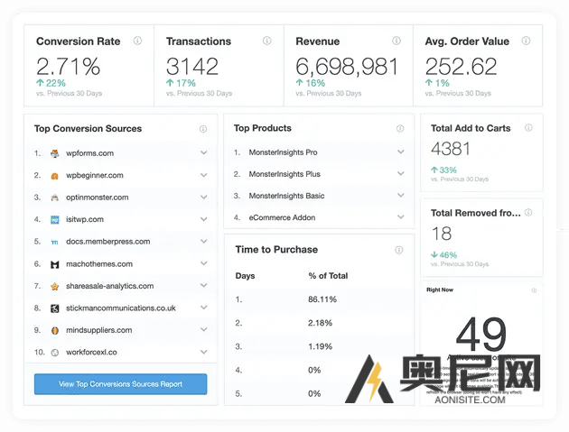Expand the eCommerce Addon product chevron

coord(401,216)
